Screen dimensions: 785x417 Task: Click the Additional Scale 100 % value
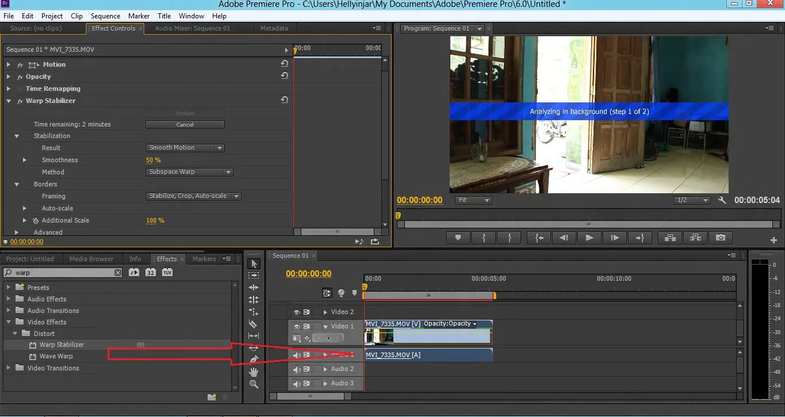click(155, 220)
